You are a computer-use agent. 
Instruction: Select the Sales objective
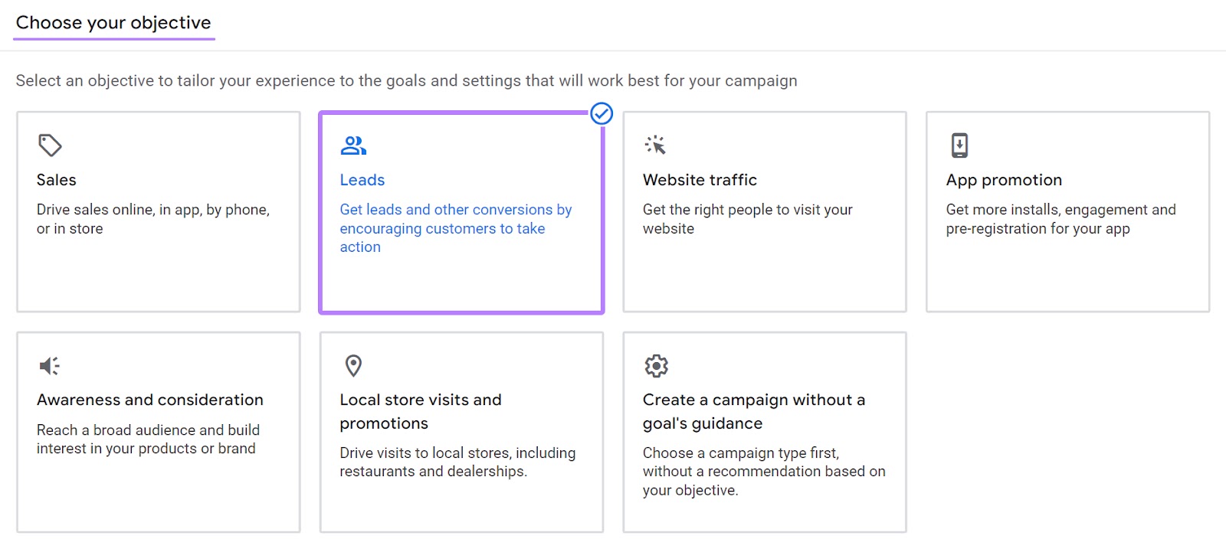[x=158, y=212]
